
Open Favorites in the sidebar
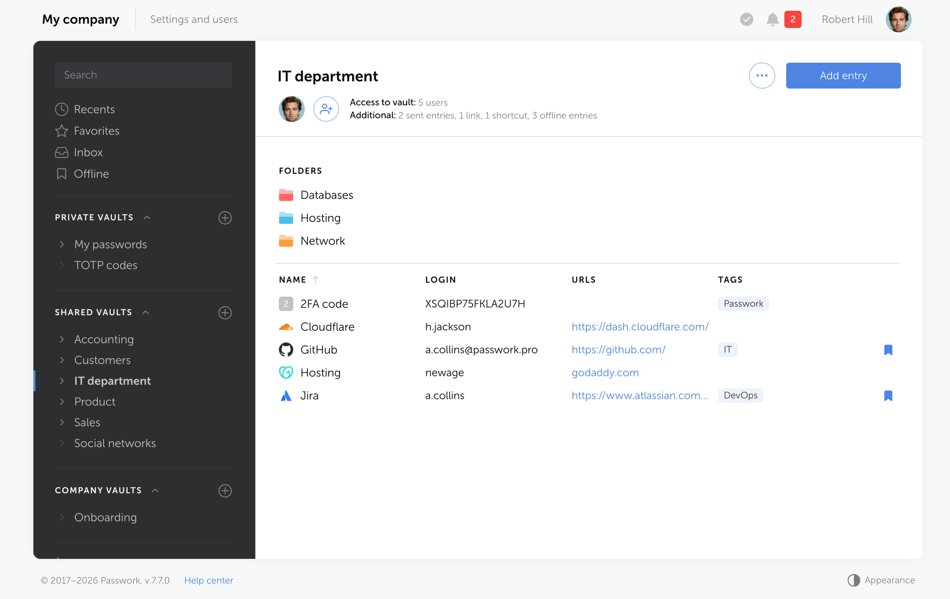[x=96, y=131]
